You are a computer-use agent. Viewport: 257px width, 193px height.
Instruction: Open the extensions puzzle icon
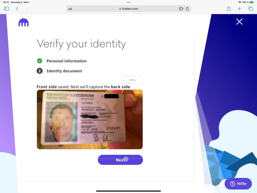coord(181,9)
